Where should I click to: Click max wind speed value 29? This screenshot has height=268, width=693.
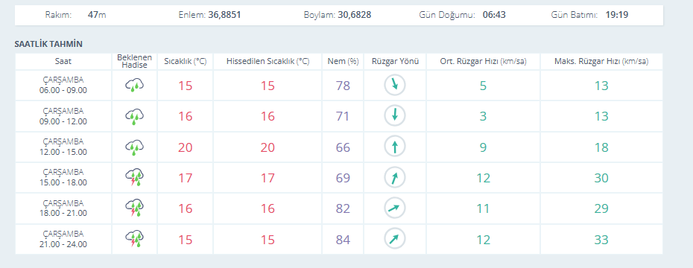click(x=601, y=208)
